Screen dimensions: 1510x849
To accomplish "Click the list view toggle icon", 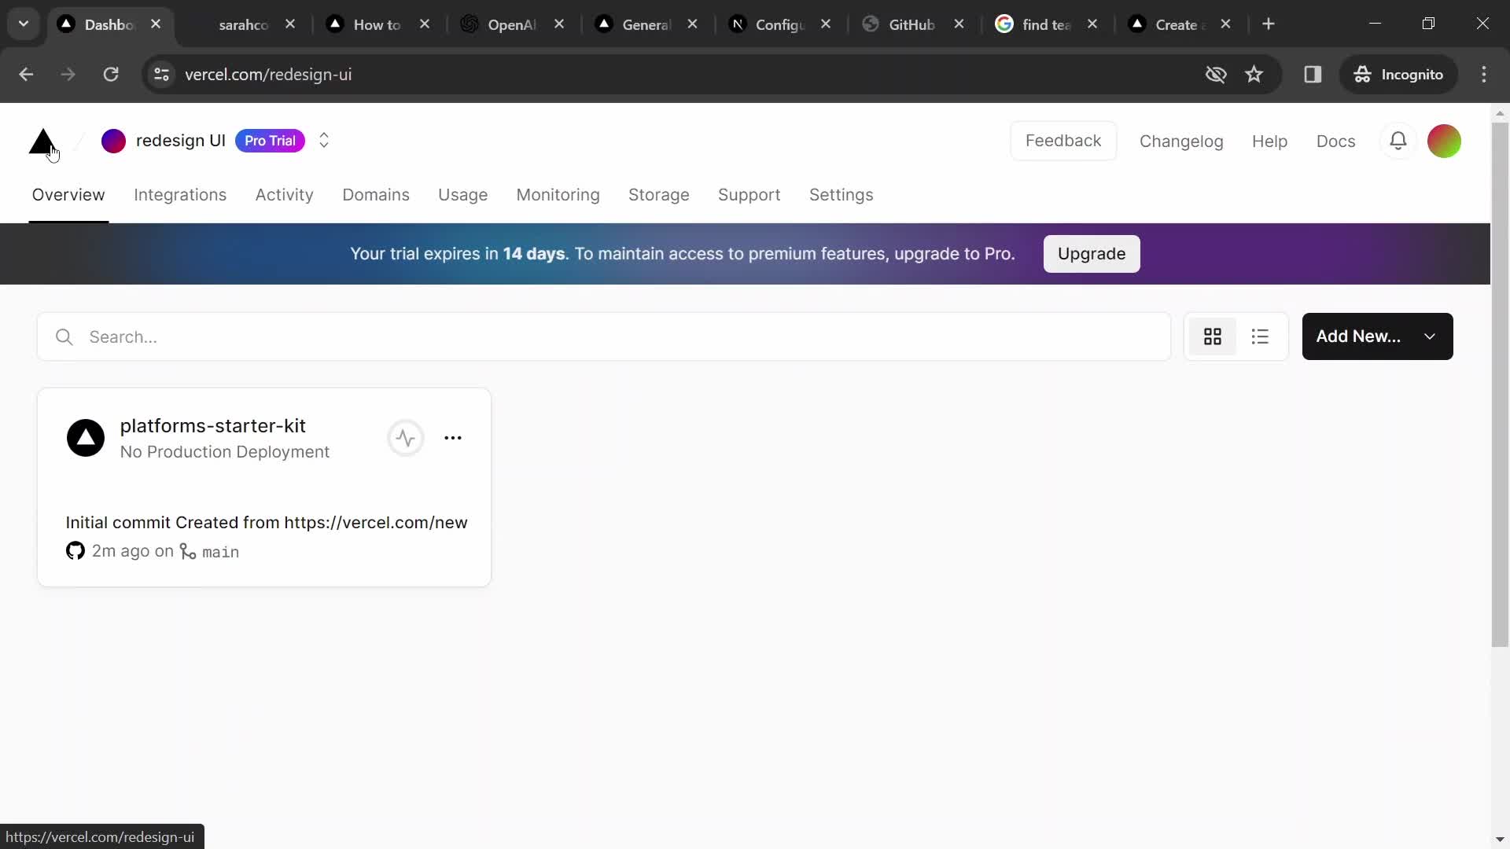I will coord(1260,336).
